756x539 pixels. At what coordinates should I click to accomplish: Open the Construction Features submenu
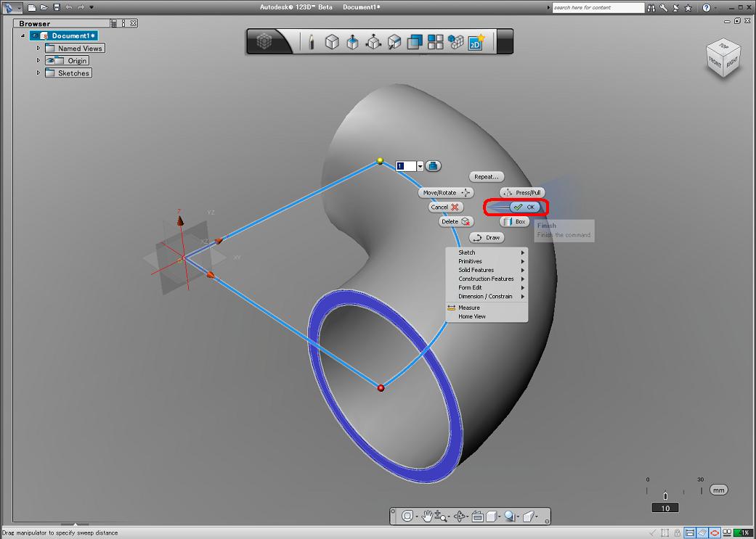487,279
